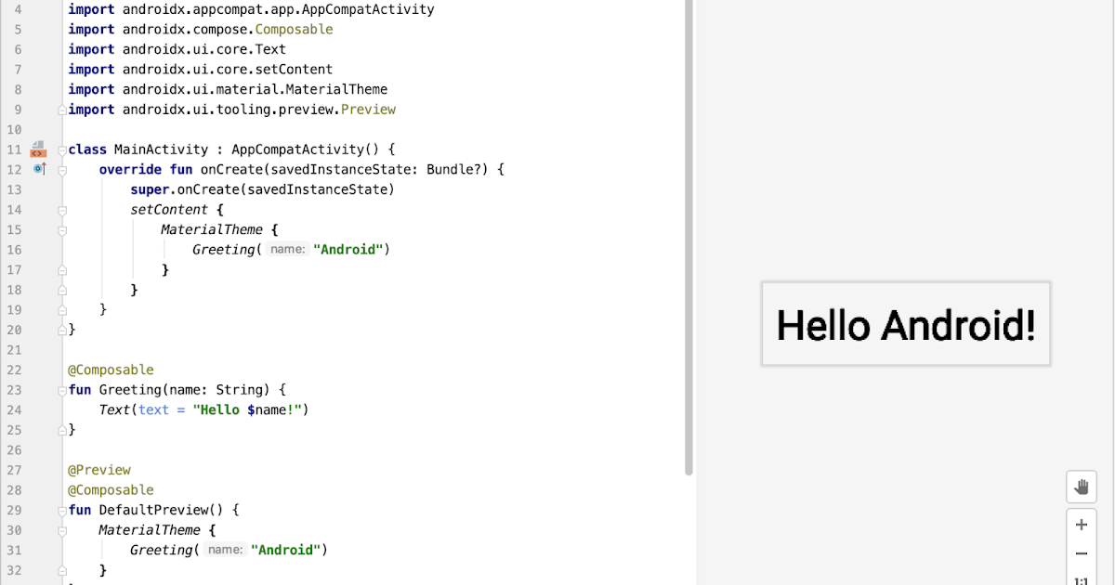
Task: Fold the setContent block on line 14
Action: (62, 210)
